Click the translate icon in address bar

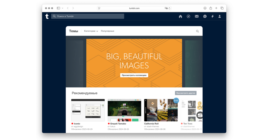pos(166,8)
